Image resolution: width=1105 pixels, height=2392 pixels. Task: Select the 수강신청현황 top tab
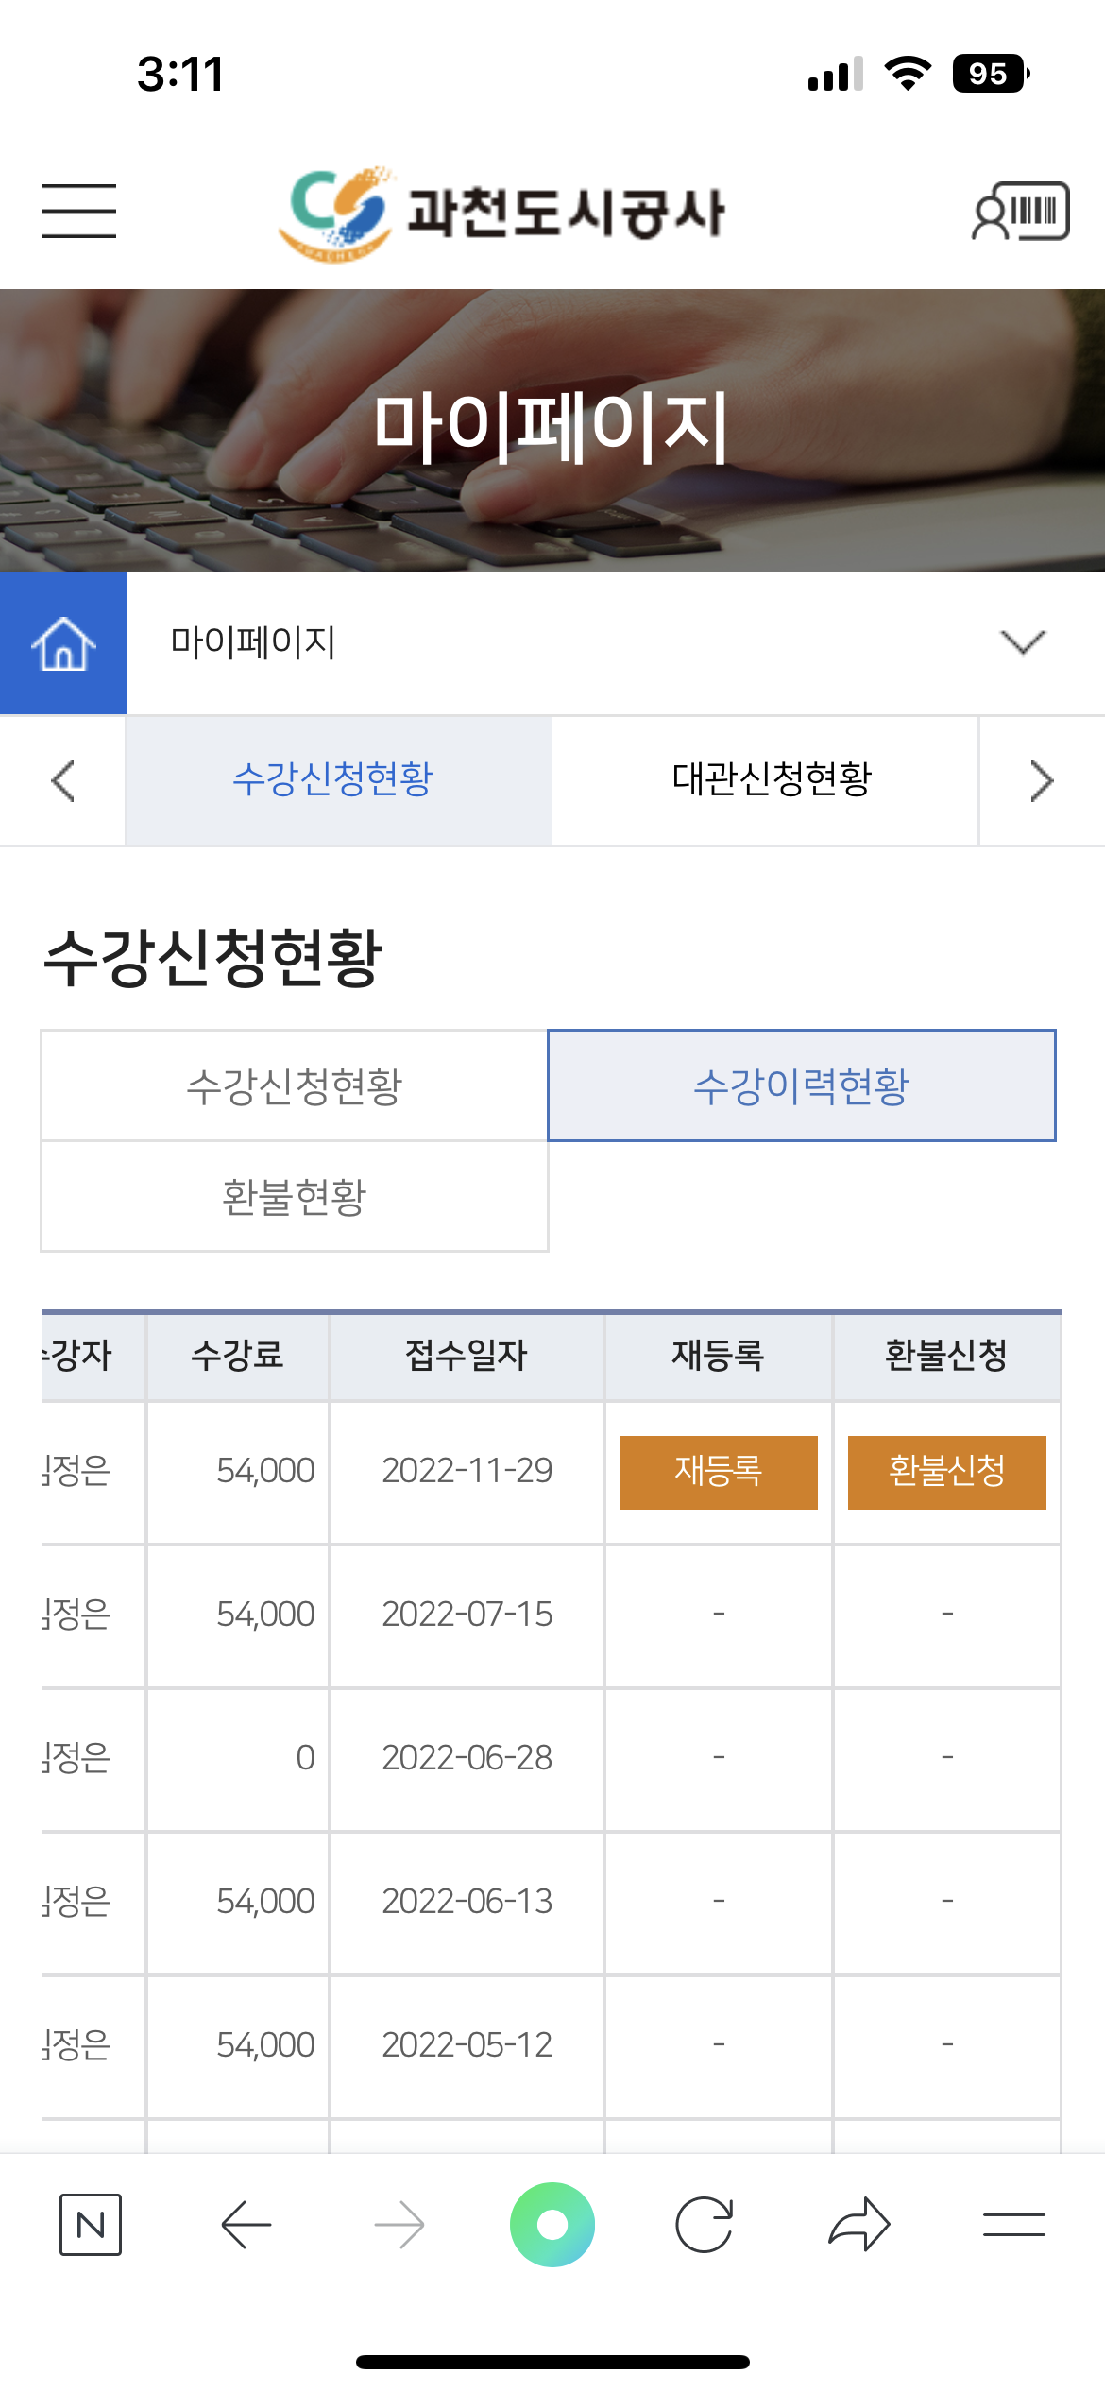(x=332, y=779)
